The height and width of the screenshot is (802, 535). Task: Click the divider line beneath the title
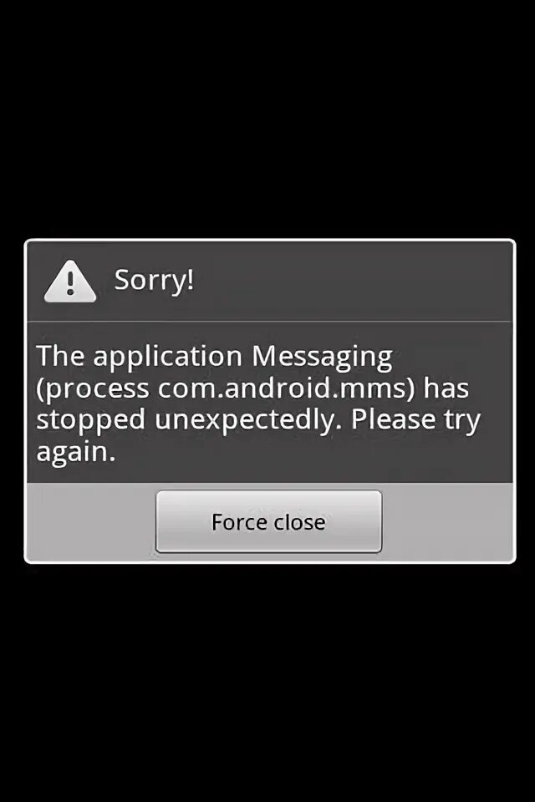(x=269, y=322)
